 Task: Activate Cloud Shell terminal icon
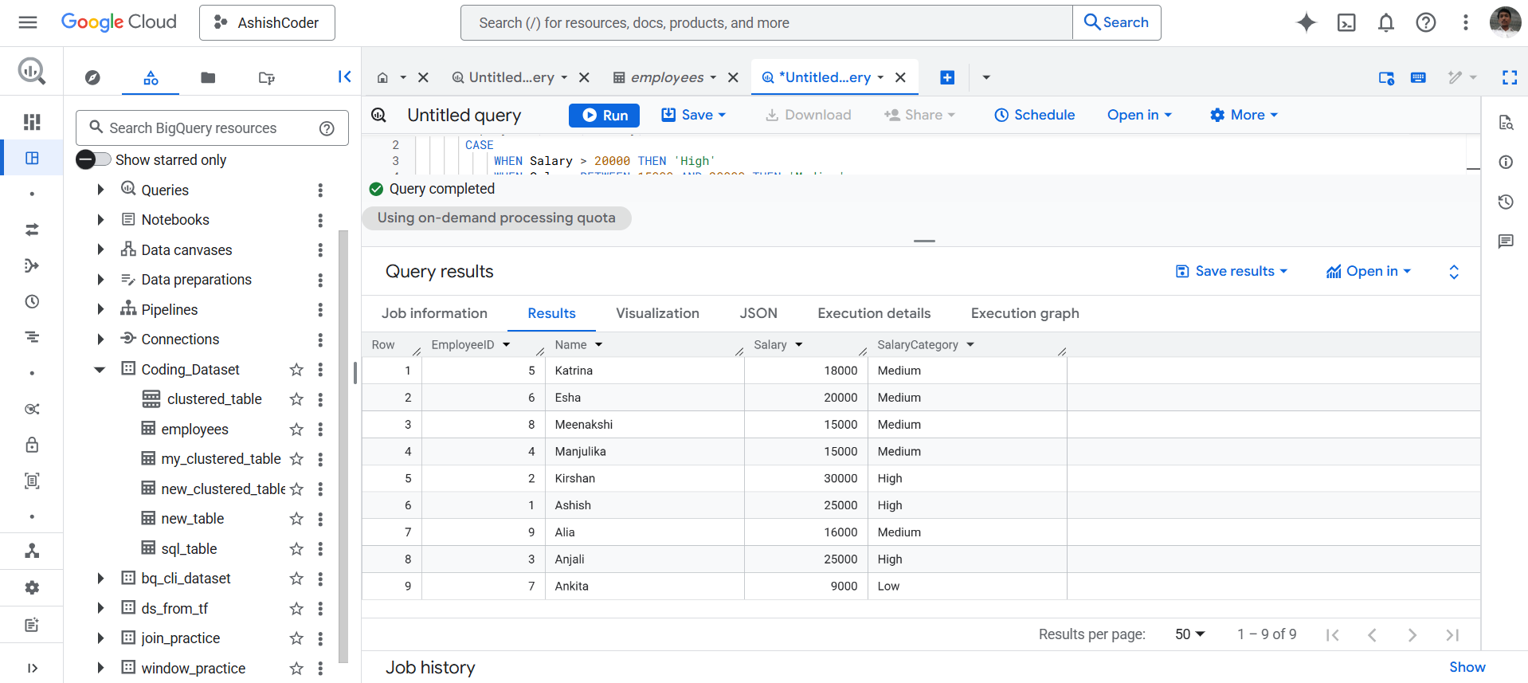click(1346, 22)
